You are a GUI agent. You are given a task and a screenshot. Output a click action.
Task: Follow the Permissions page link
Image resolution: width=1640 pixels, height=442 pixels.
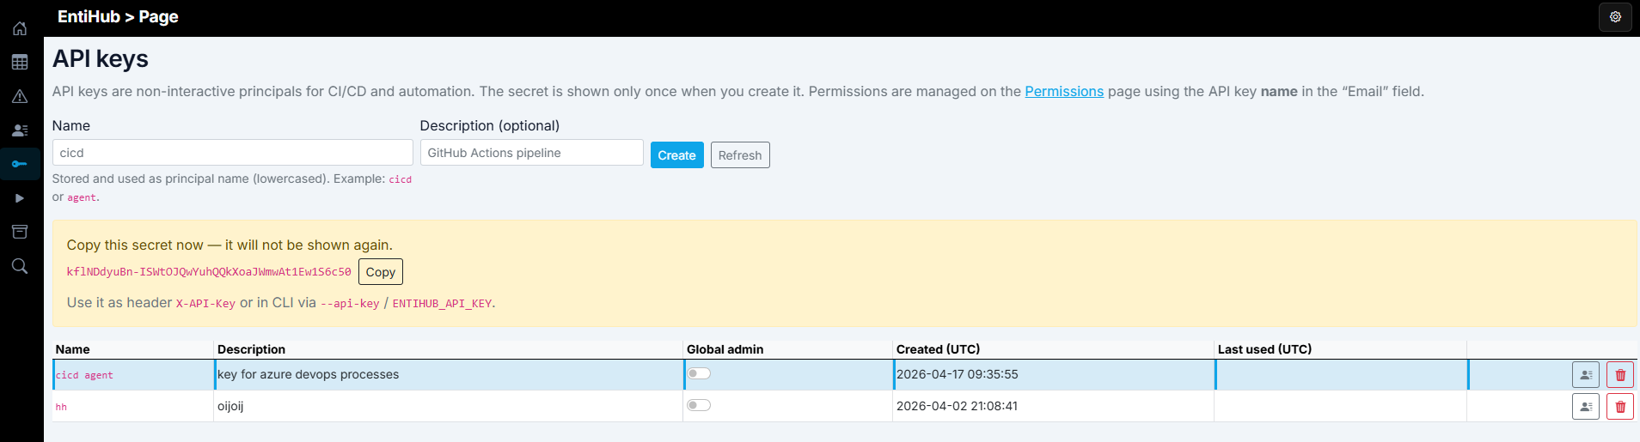click(1064, 91)
